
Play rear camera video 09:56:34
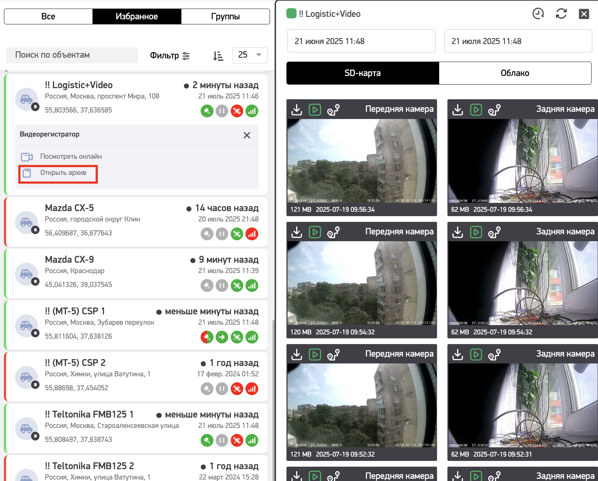476,110
